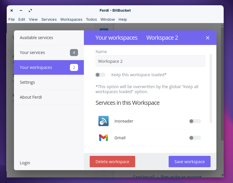Open Your services showing 4 services
233x183 pixels.
32,53
